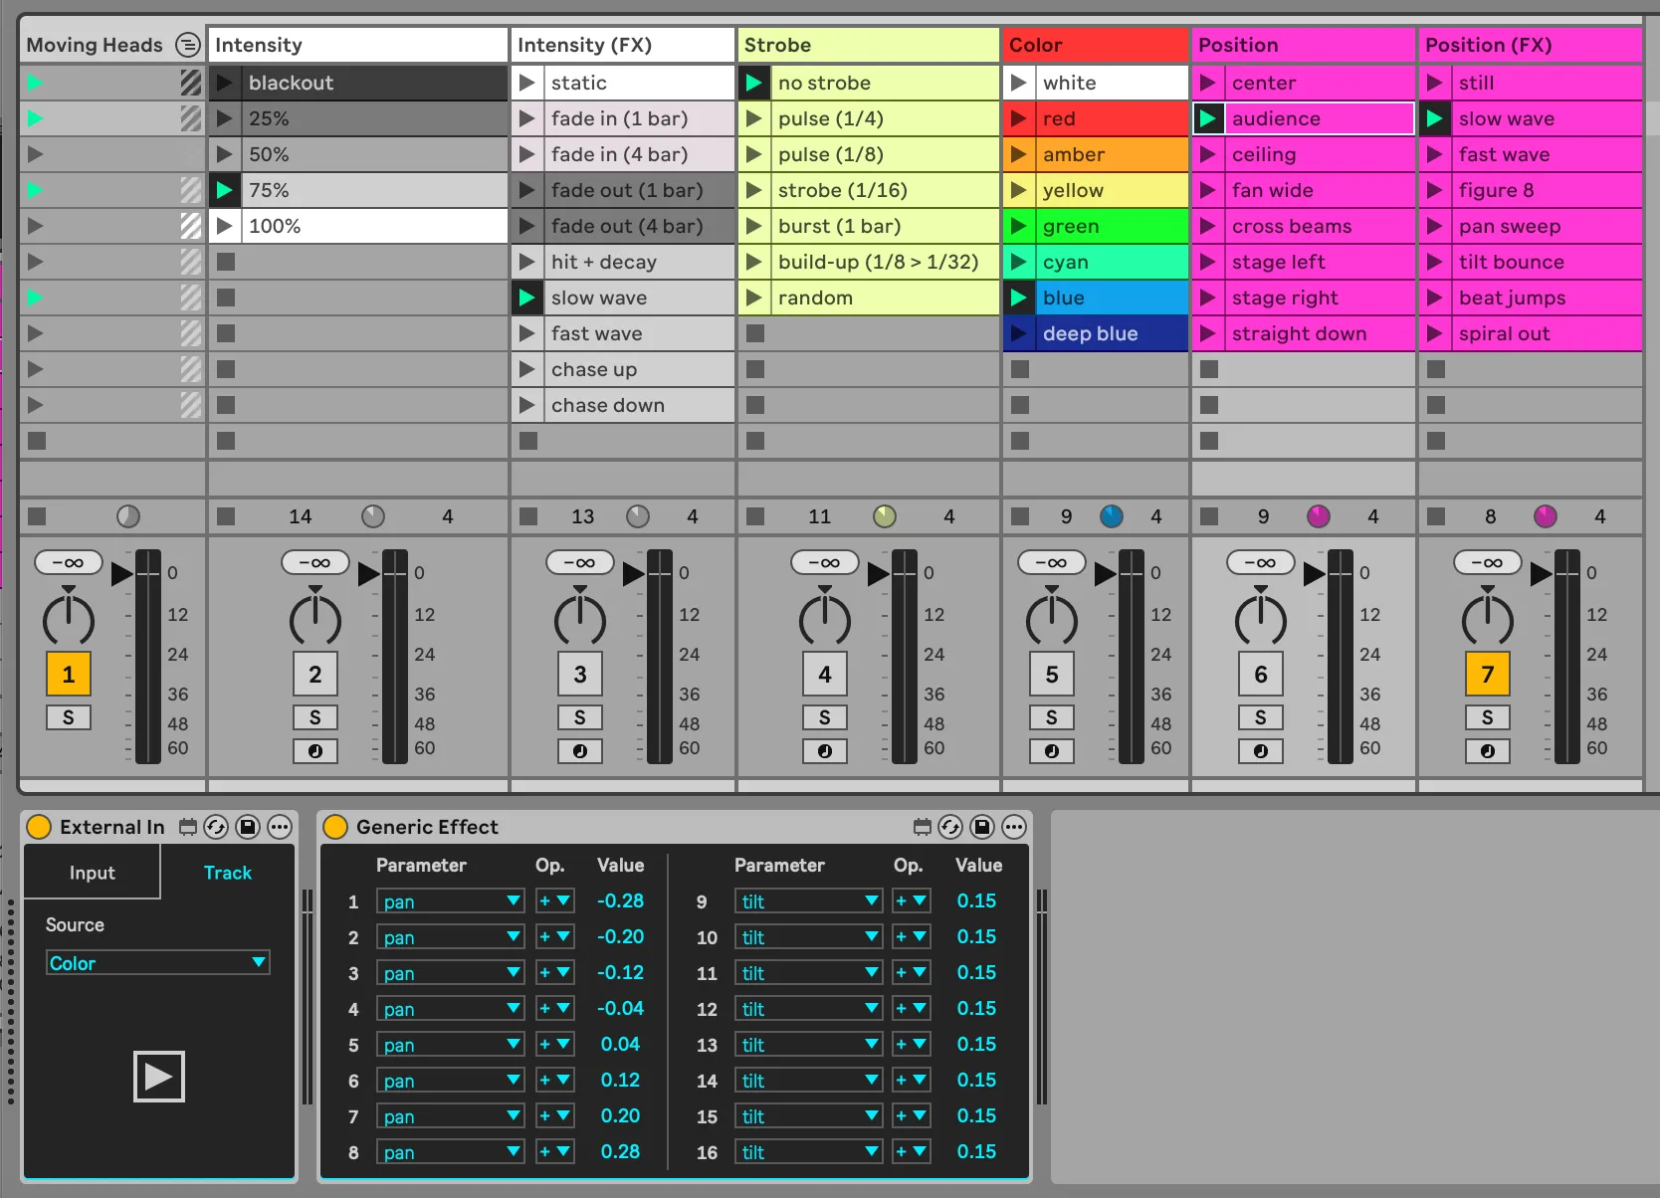This screenshot has height=1198, width=1660.
Task: Edit parameter 13 value 0.15
Action: click(x=976, y=1044)
